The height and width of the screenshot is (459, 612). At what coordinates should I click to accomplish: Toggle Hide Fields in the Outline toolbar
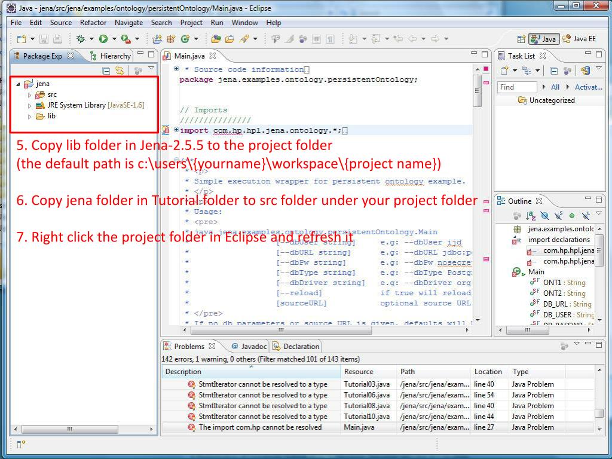coord(544,216)
